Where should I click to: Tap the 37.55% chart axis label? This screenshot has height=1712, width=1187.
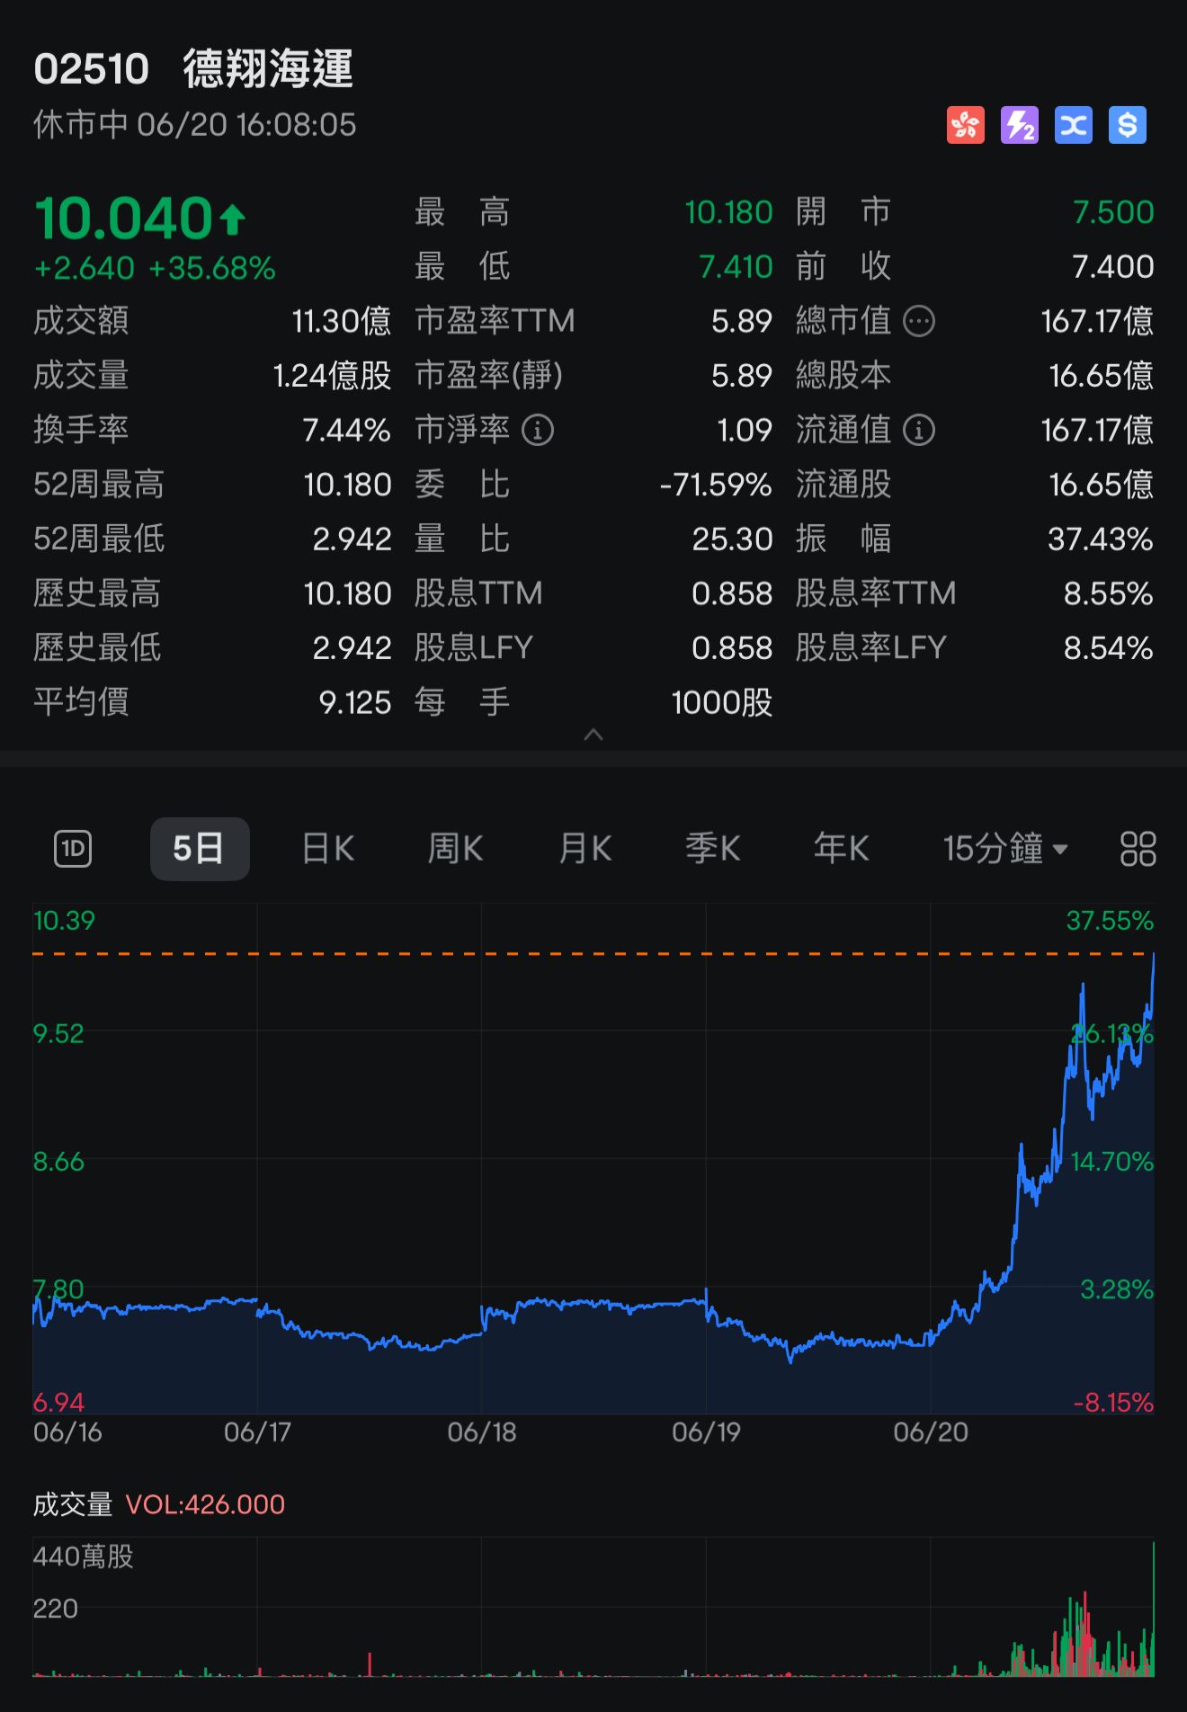1110,921
